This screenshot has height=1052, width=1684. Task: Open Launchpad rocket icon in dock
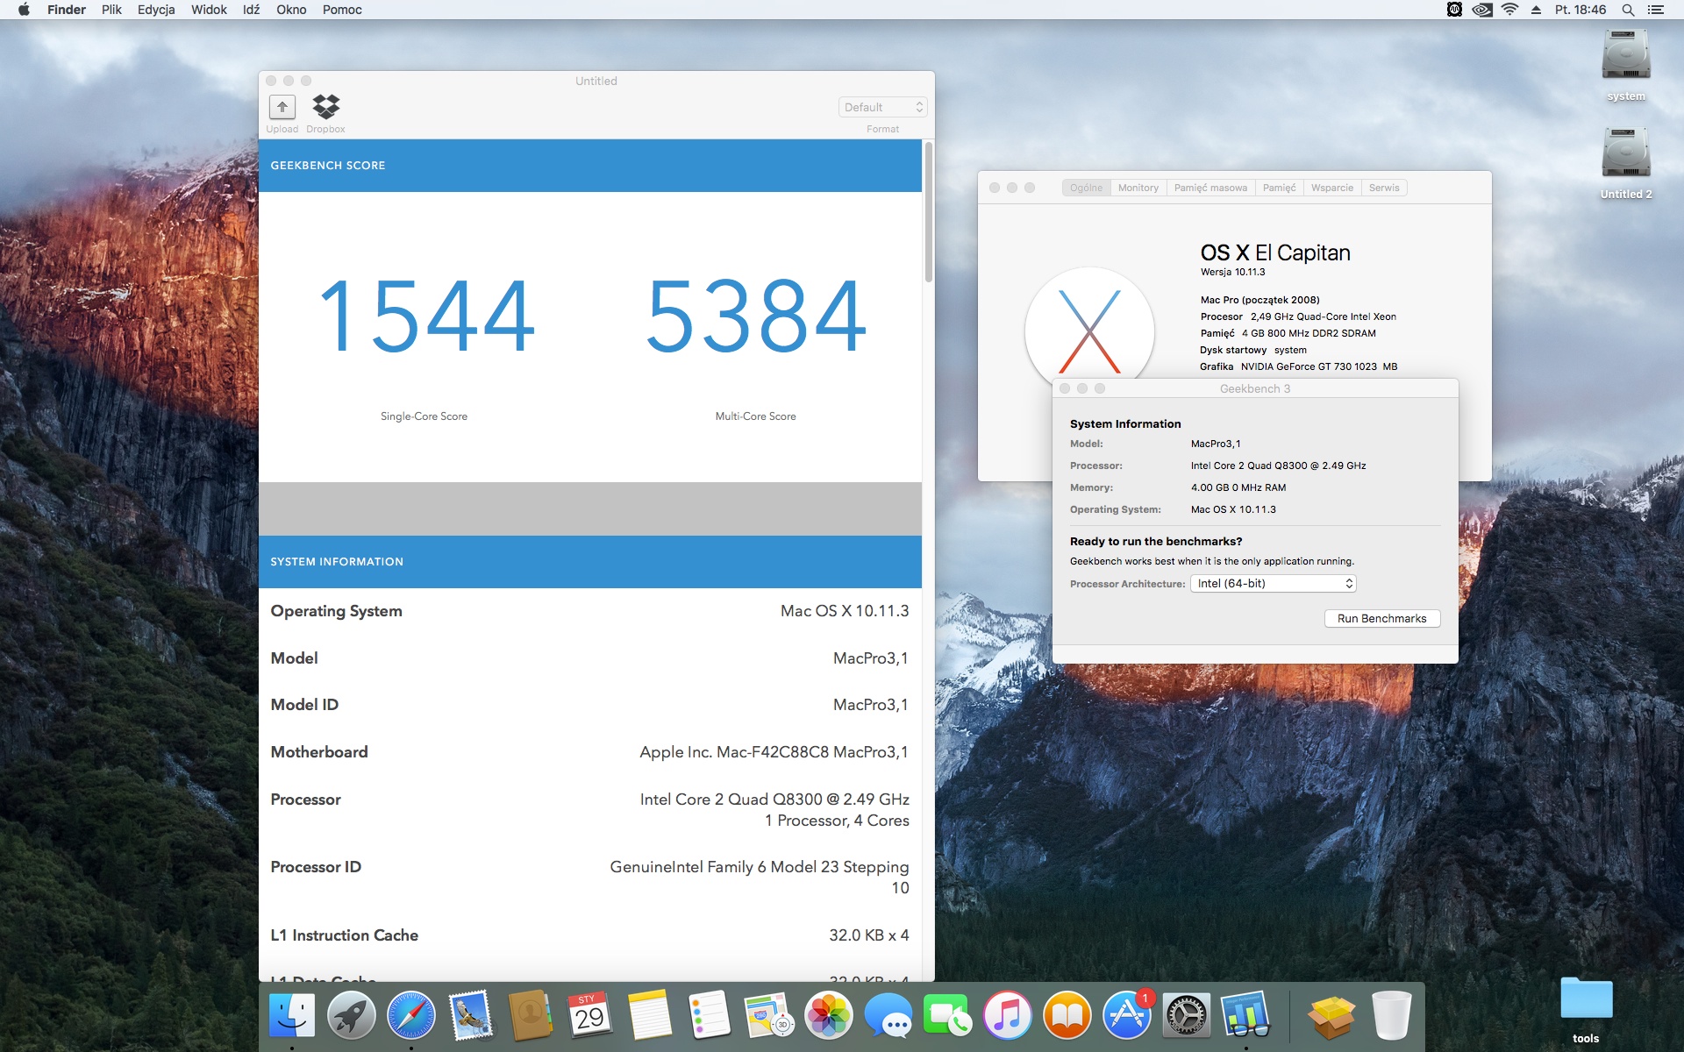point(351,1015)
